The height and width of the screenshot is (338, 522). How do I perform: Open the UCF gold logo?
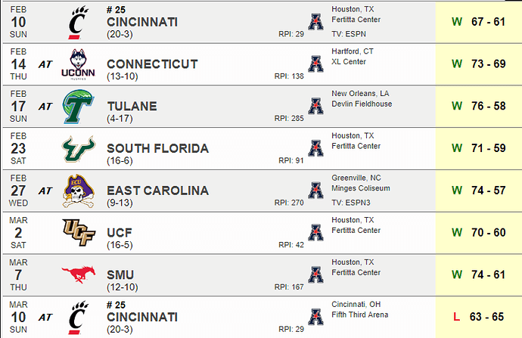tap(79, 232)
